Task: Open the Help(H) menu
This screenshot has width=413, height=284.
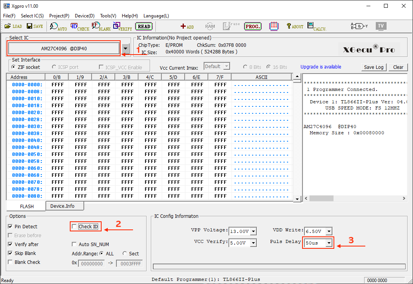Action: point(130,16)
